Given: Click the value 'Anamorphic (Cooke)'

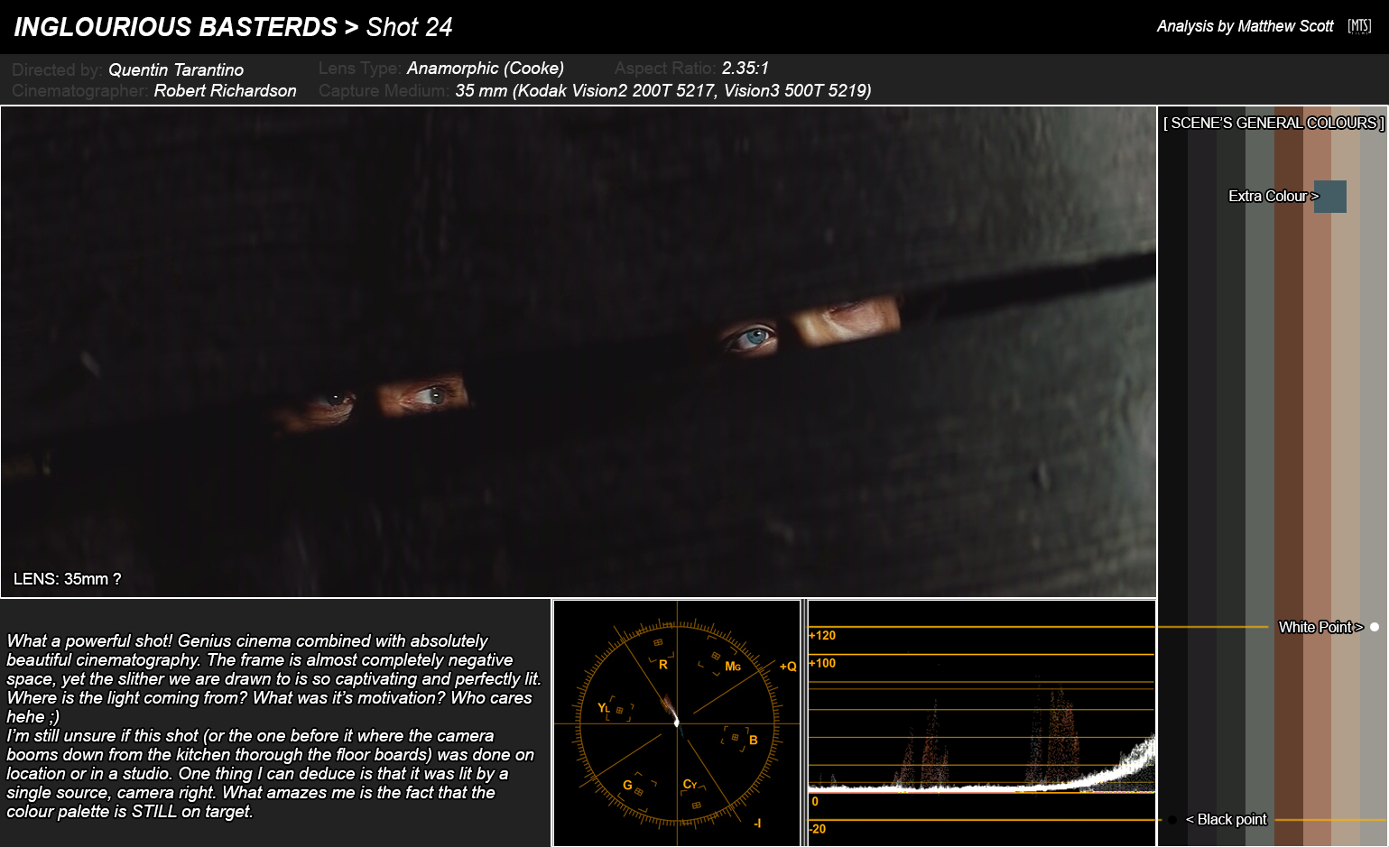Looking at the screenshot, I should point(486,68).
